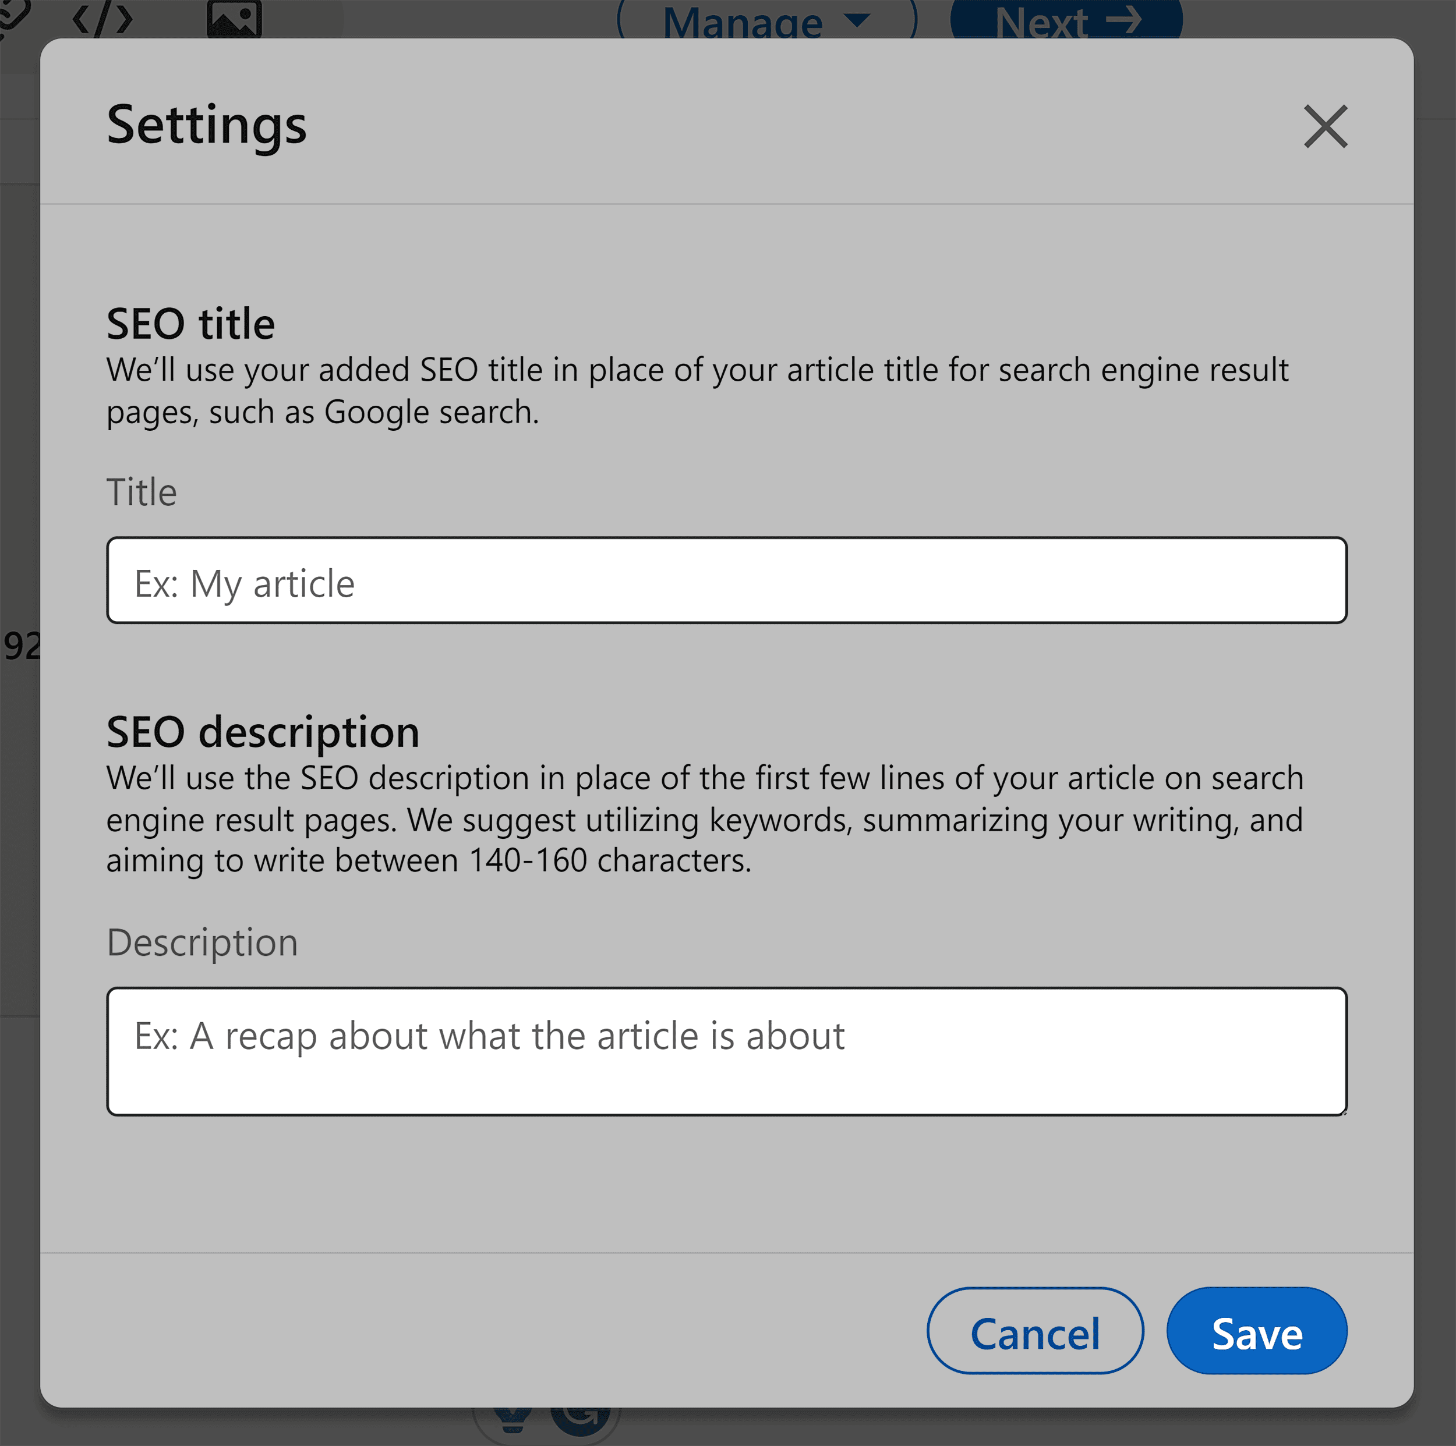Select the SEO title section heading
1456x1446 pixels.
point(190,322)
